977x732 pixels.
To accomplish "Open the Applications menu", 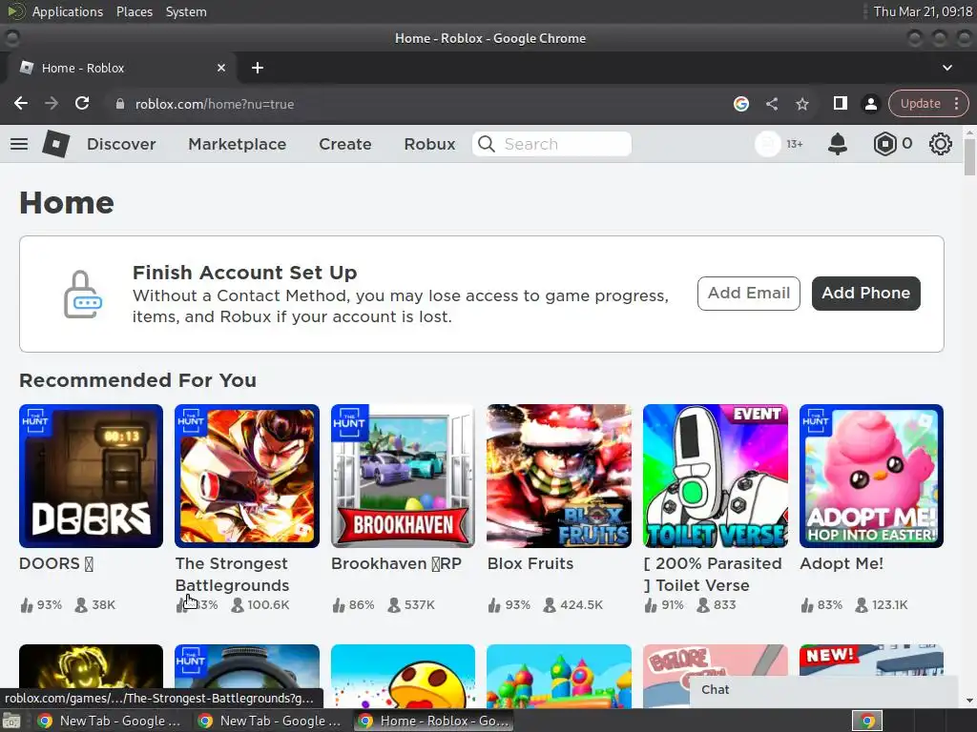I will click(x=68, y=11).
